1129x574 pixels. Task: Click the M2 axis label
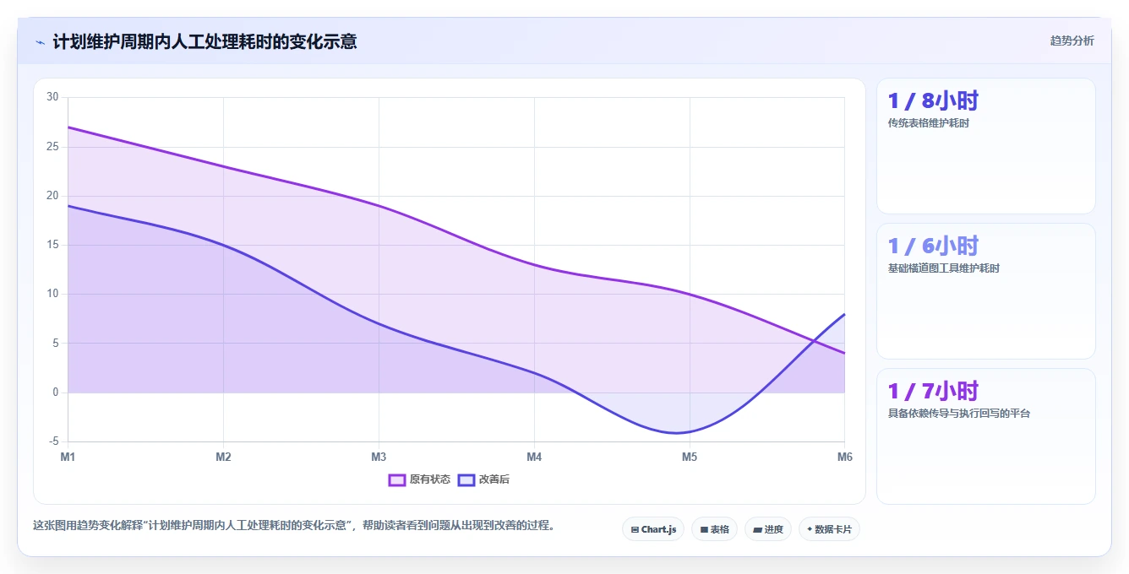(x=223, y=457)
